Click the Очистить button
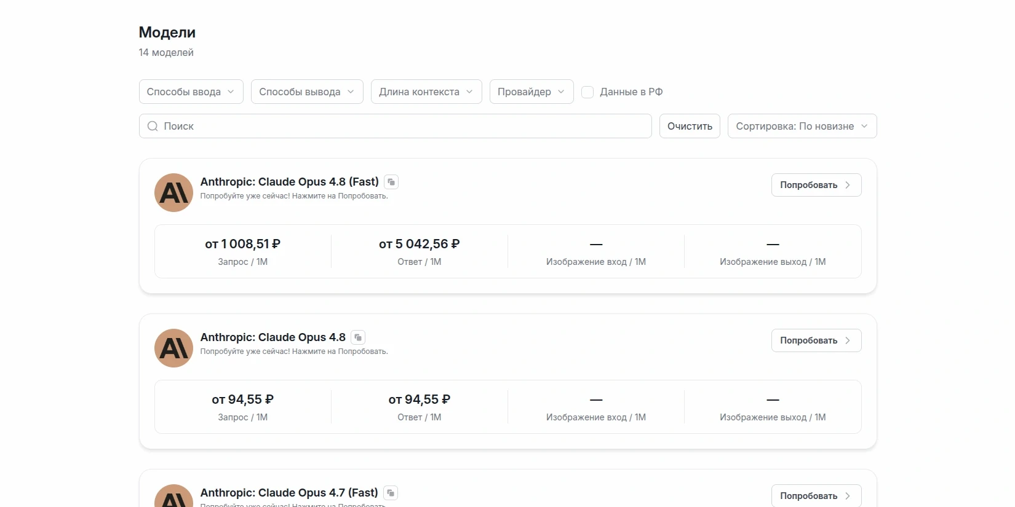 click(690, 126)
